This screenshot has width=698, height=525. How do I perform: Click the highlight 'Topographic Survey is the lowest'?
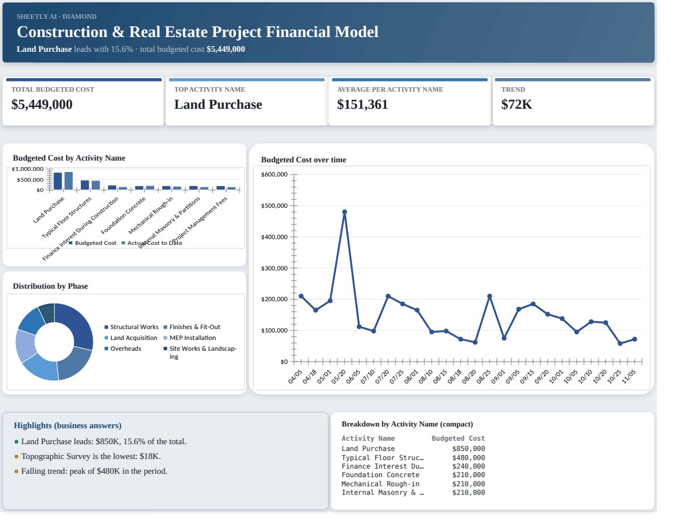[x=91, y=456]
